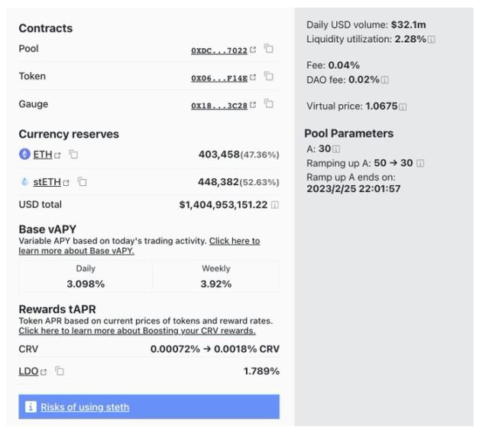Select the ETH reserve amount 403,458
Viewport: 482px width, 430px height.
pos(219,155)
